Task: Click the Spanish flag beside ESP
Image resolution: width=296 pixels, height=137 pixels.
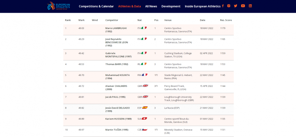Action: pyautogui.click(x=145, y=108)
